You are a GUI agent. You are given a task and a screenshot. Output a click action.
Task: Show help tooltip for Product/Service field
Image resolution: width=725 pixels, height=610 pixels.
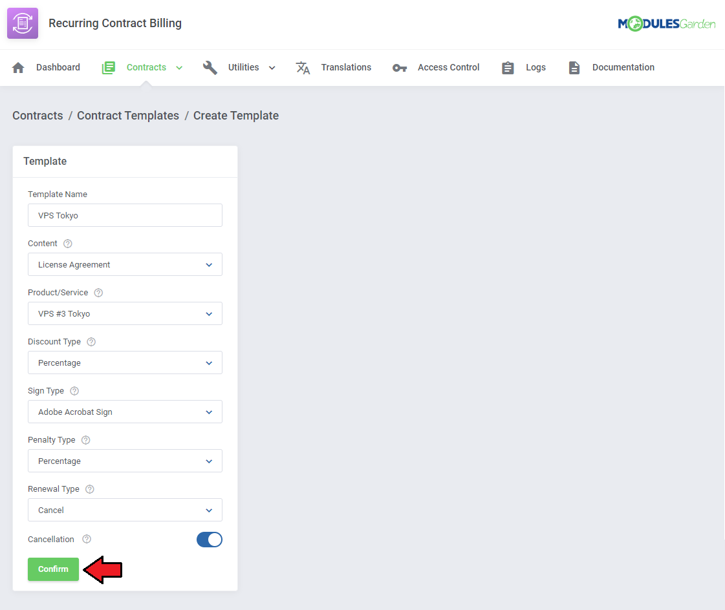pyautogui.click(x=98, y=293)
